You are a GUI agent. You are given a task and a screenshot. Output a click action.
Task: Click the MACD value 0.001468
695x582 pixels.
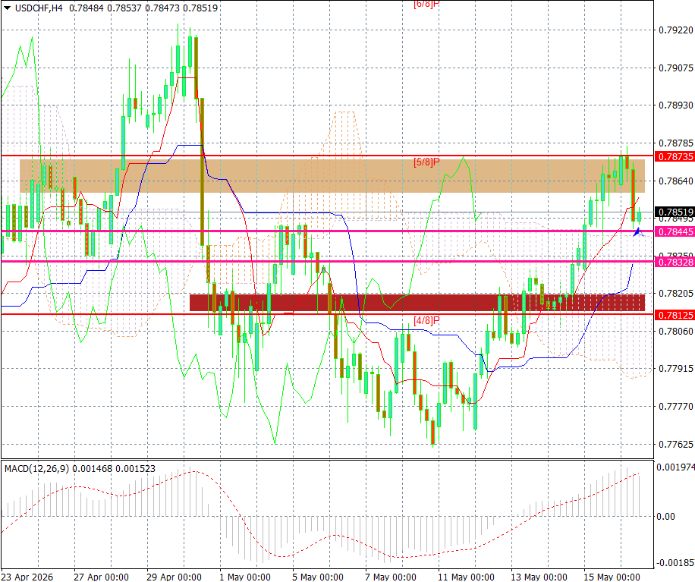pyautogui.click(x=93, y=468)
